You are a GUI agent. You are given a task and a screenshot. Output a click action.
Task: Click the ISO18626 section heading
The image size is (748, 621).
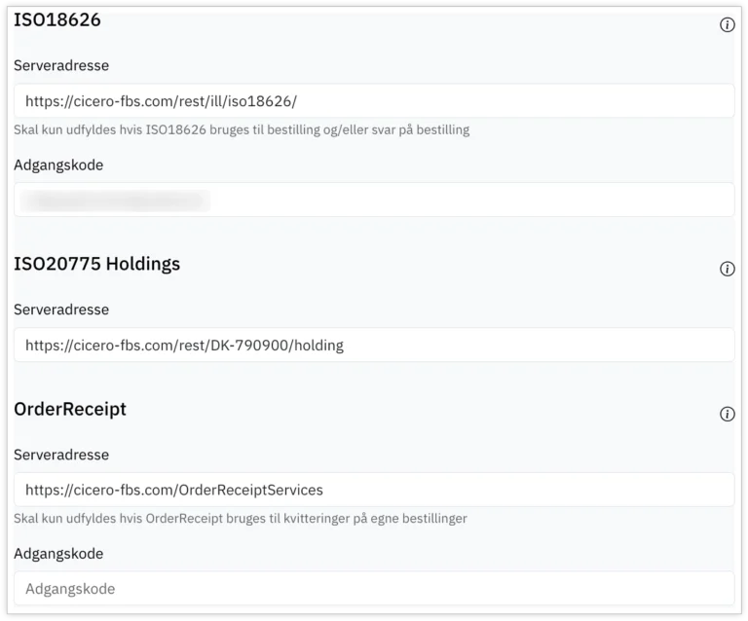57,19
